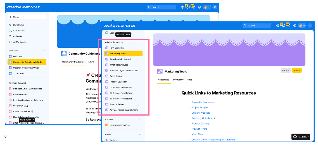
Task: Click the New Advisor Training course icon
Action: click(x=107, y=125)
